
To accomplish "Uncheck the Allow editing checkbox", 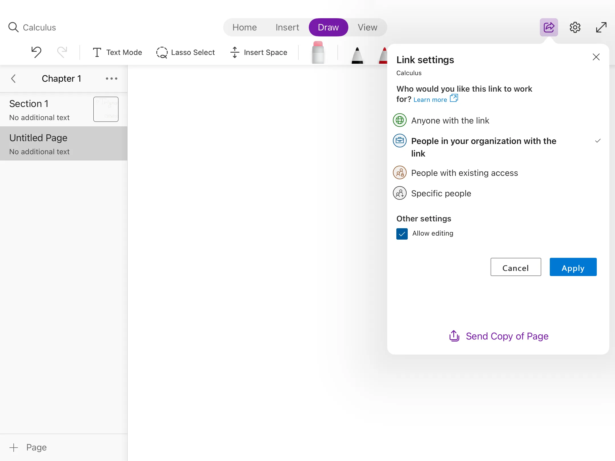I will pyautogui.click(x=402, y=234).
